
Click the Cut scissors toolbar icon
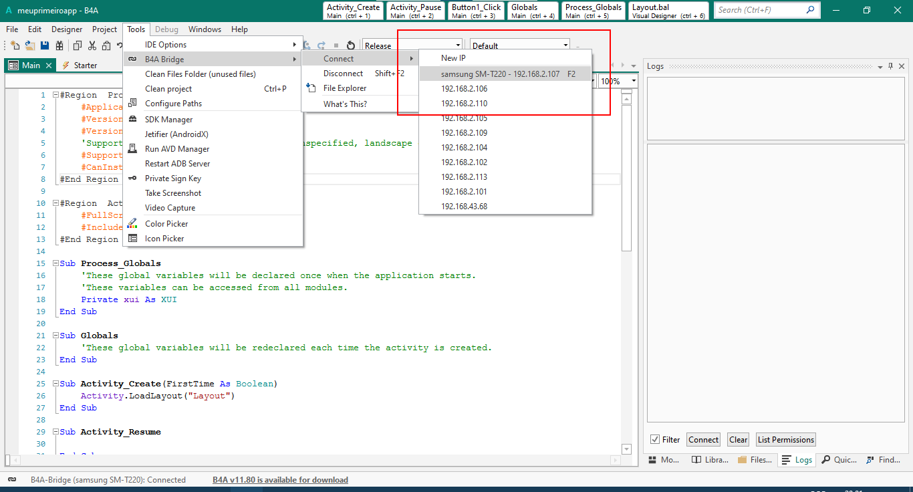(92, 45)
